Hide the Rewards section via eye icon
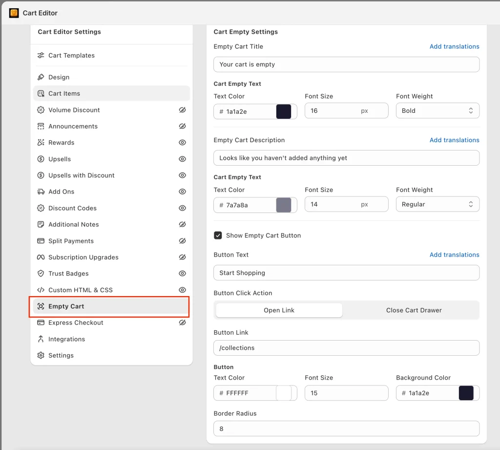500x450 pixels. [x=183, y=143]
